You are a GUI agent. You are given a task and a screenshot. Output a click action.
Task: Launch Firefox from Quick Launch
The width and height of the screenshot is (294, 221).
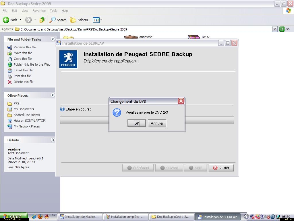(x=40, y=217)
